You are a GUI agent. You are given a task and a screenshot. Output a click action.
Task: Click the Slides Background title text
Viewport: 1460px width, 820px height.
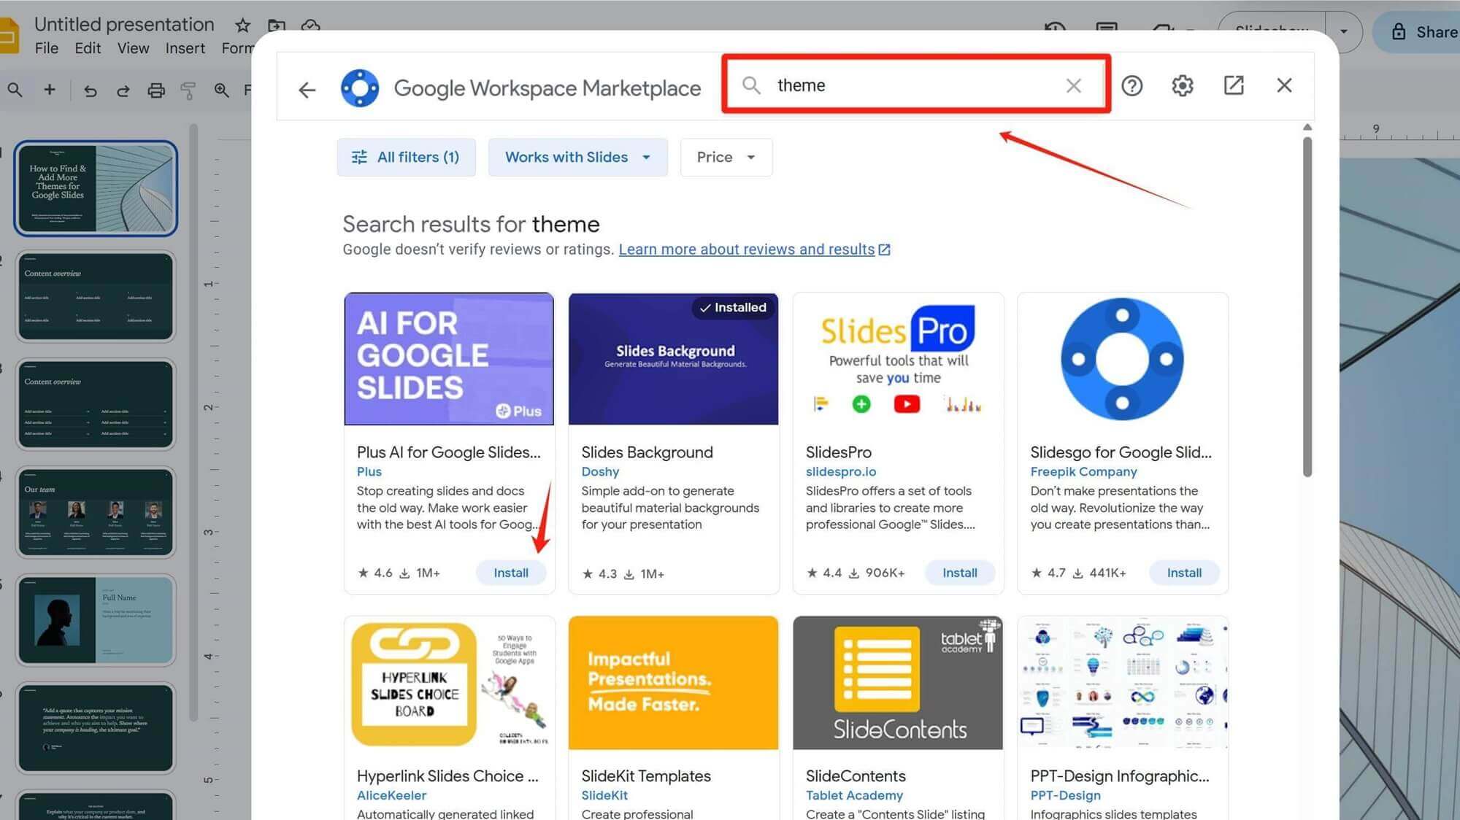coord(647,452)
